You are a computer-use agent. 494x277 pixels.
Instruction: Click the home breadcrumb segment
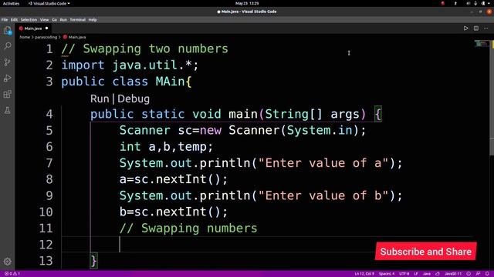[25, 37]
